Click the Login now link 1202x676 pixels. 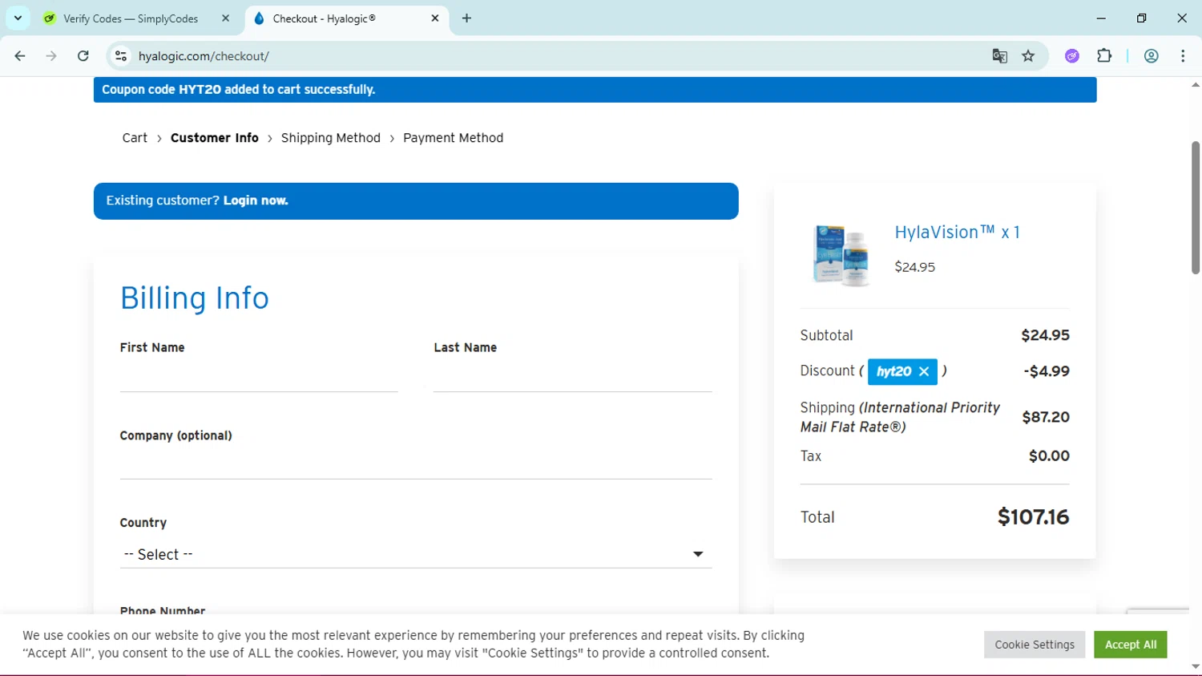(256, 200)
